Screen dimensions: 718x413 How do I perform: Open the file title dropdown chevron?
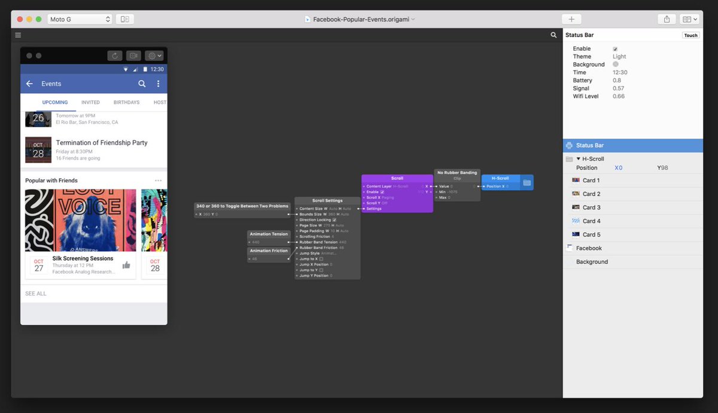tap(413, 19)
